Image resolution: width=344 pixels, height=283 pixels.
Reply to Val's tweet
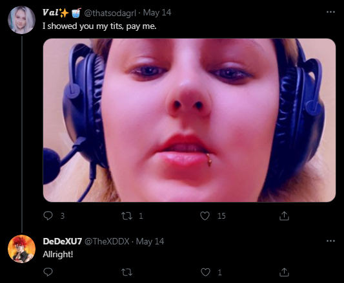(x=48, y=215)
